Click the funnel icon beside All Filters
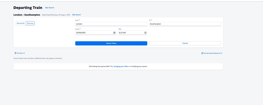The image size is (263, 105). 16,53
